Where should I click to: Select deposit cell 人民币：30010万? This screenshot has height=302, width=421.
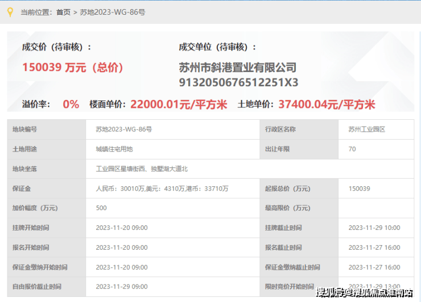pos(120,188)
